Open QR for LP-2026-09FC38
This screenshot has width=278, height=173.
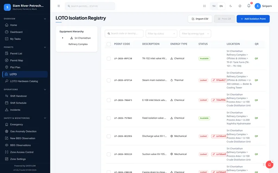(256, 58)
